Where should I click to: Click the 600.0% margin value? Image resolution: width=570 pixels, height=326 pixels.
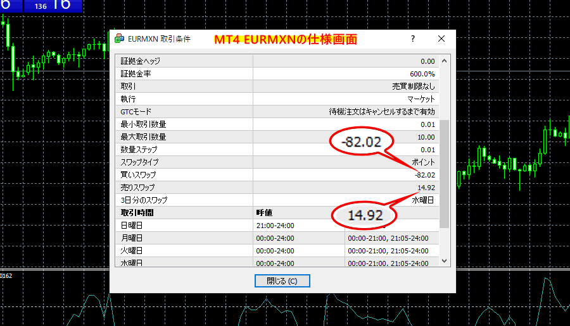pyautogui.click(x=422, y=74)
